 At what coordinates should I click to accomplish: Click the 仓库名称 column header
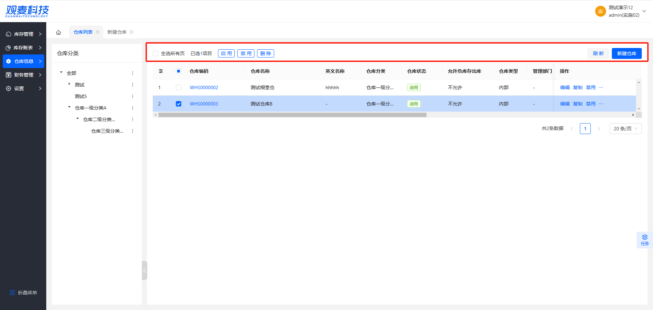pos(260,71)
